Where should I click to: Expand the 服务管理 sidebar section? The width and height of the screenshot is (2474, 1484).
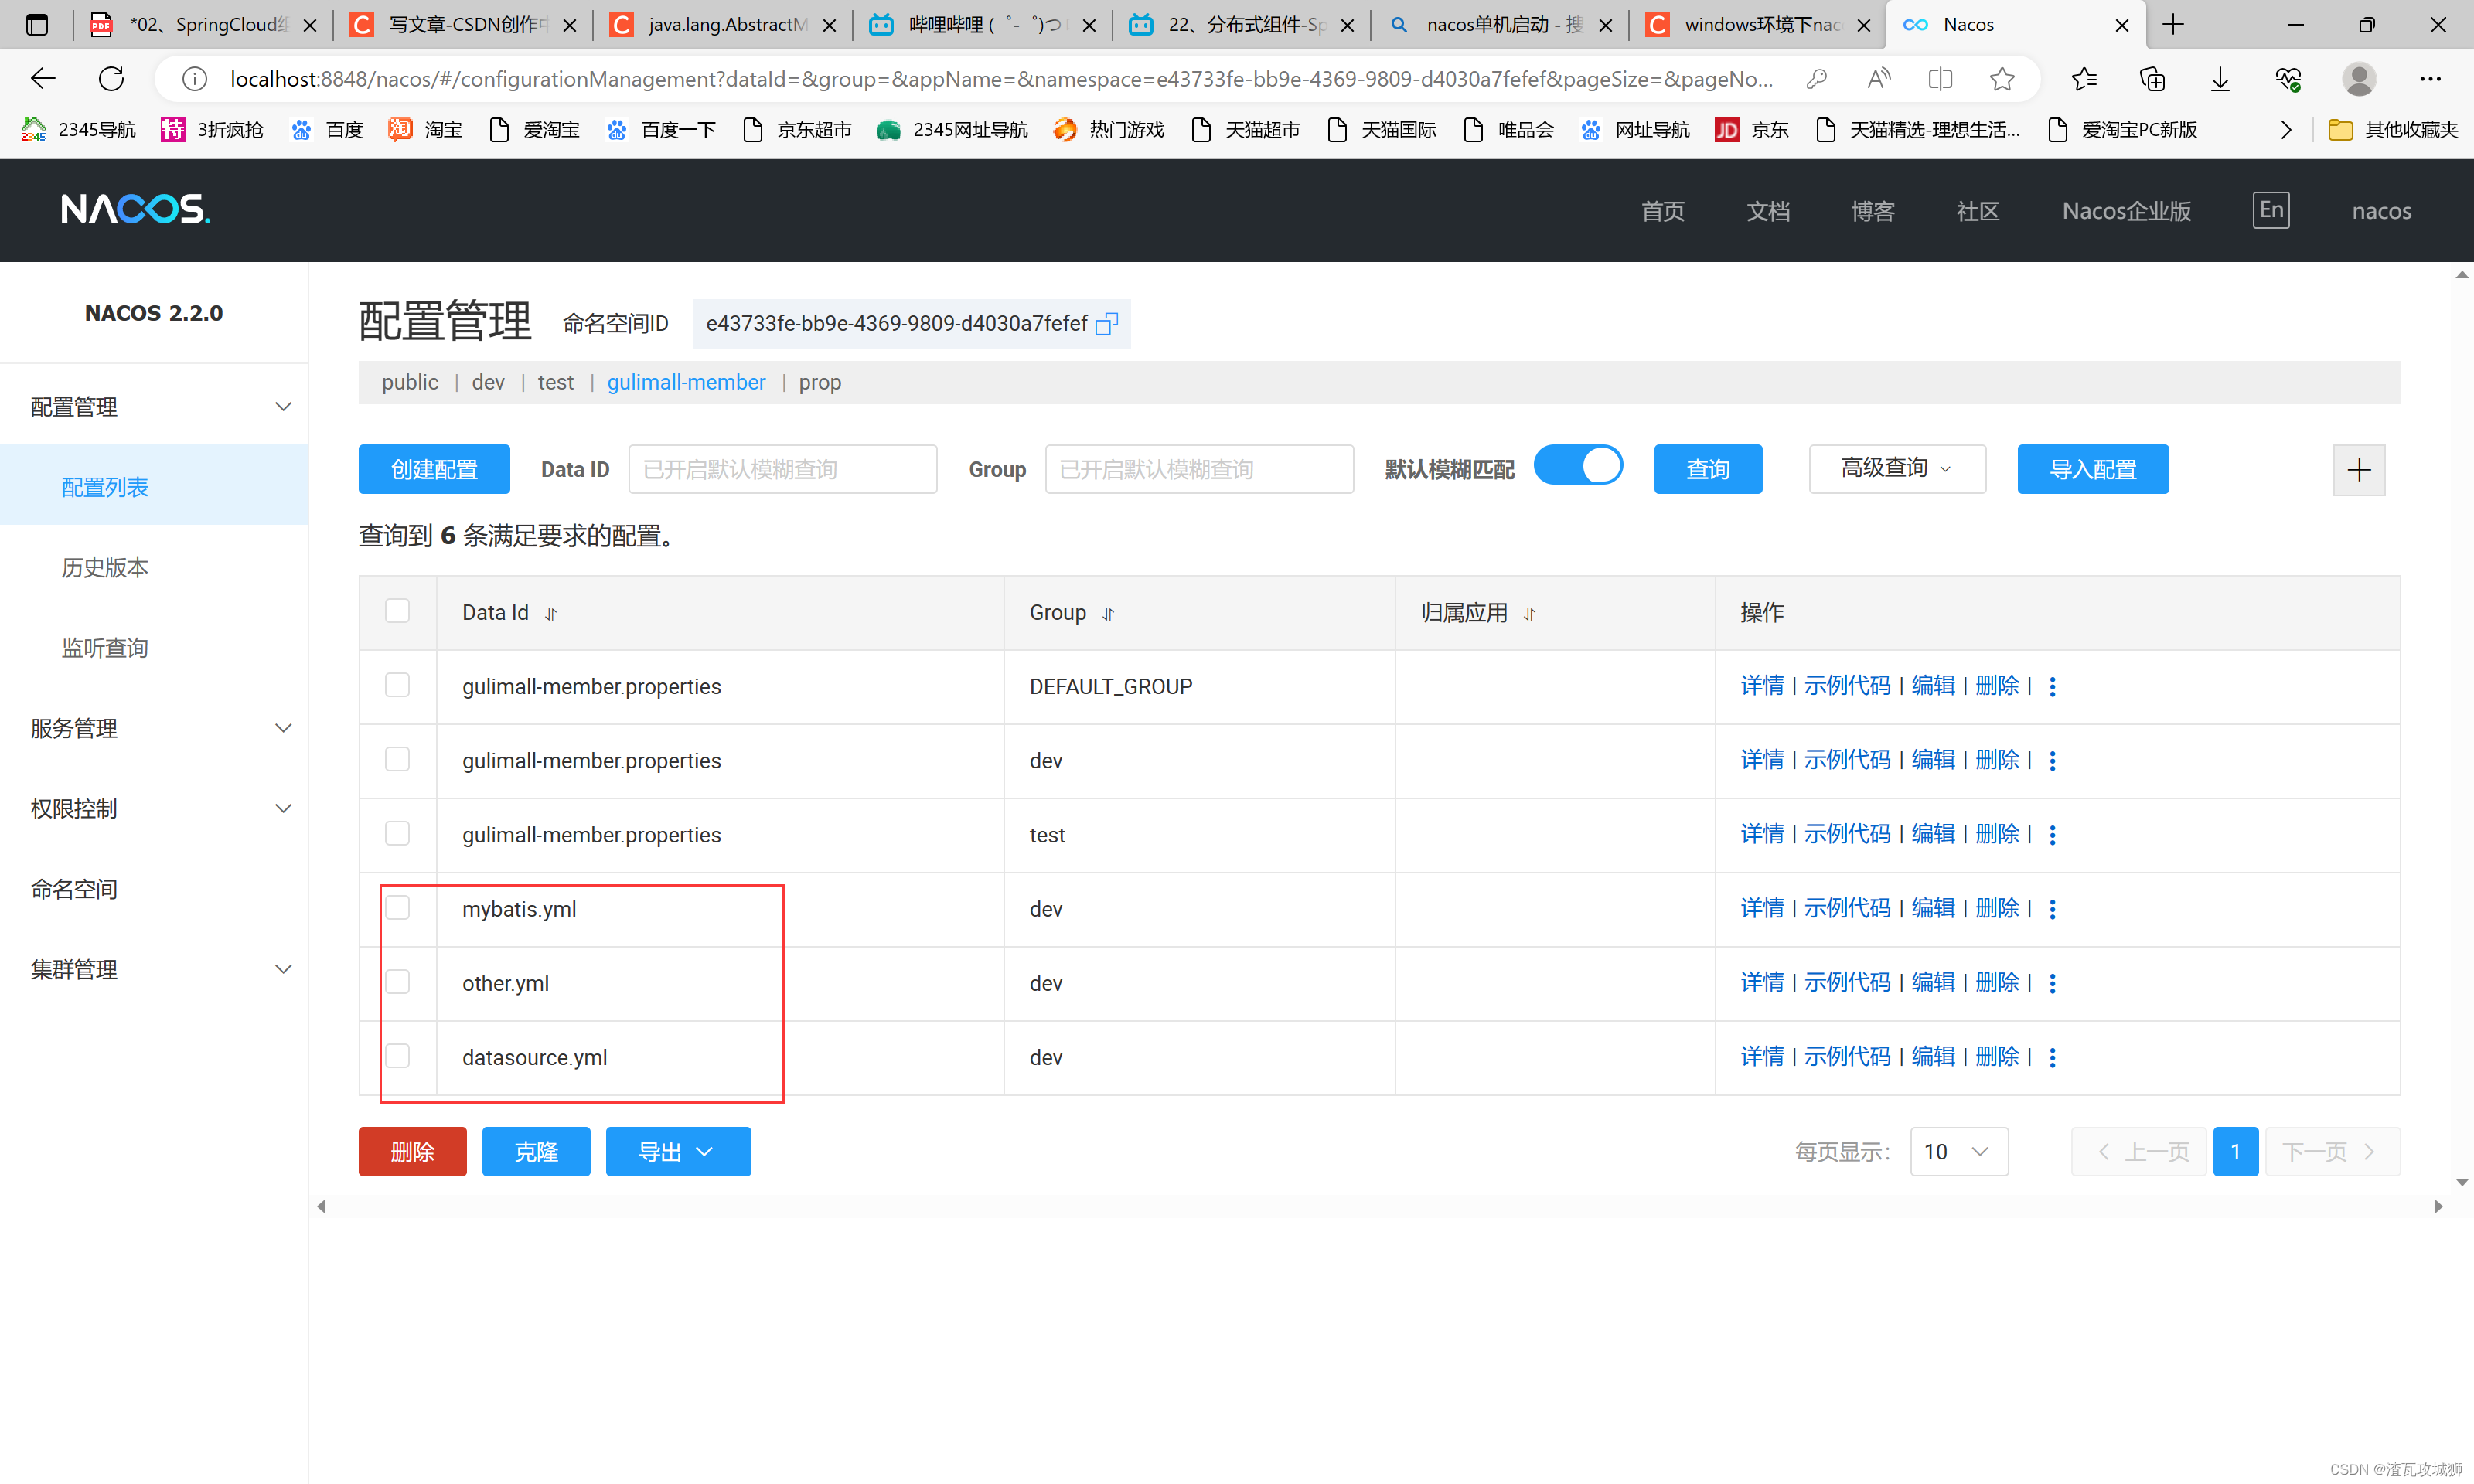click(x=154, y=728)
